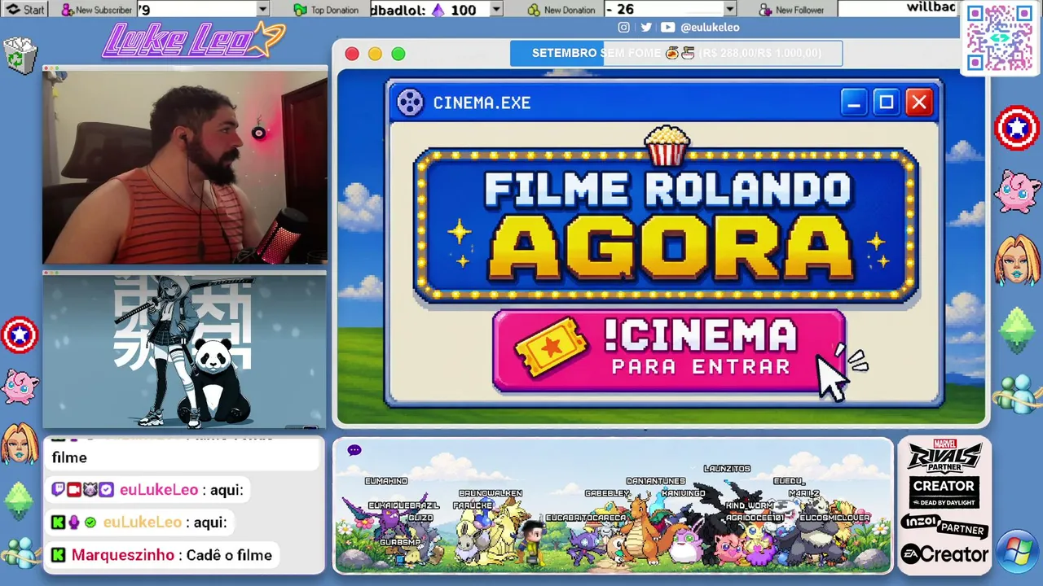Click the Top Donation label
Image resolution: width=1043 pixels, height=586 pixels.
[334, 10]
